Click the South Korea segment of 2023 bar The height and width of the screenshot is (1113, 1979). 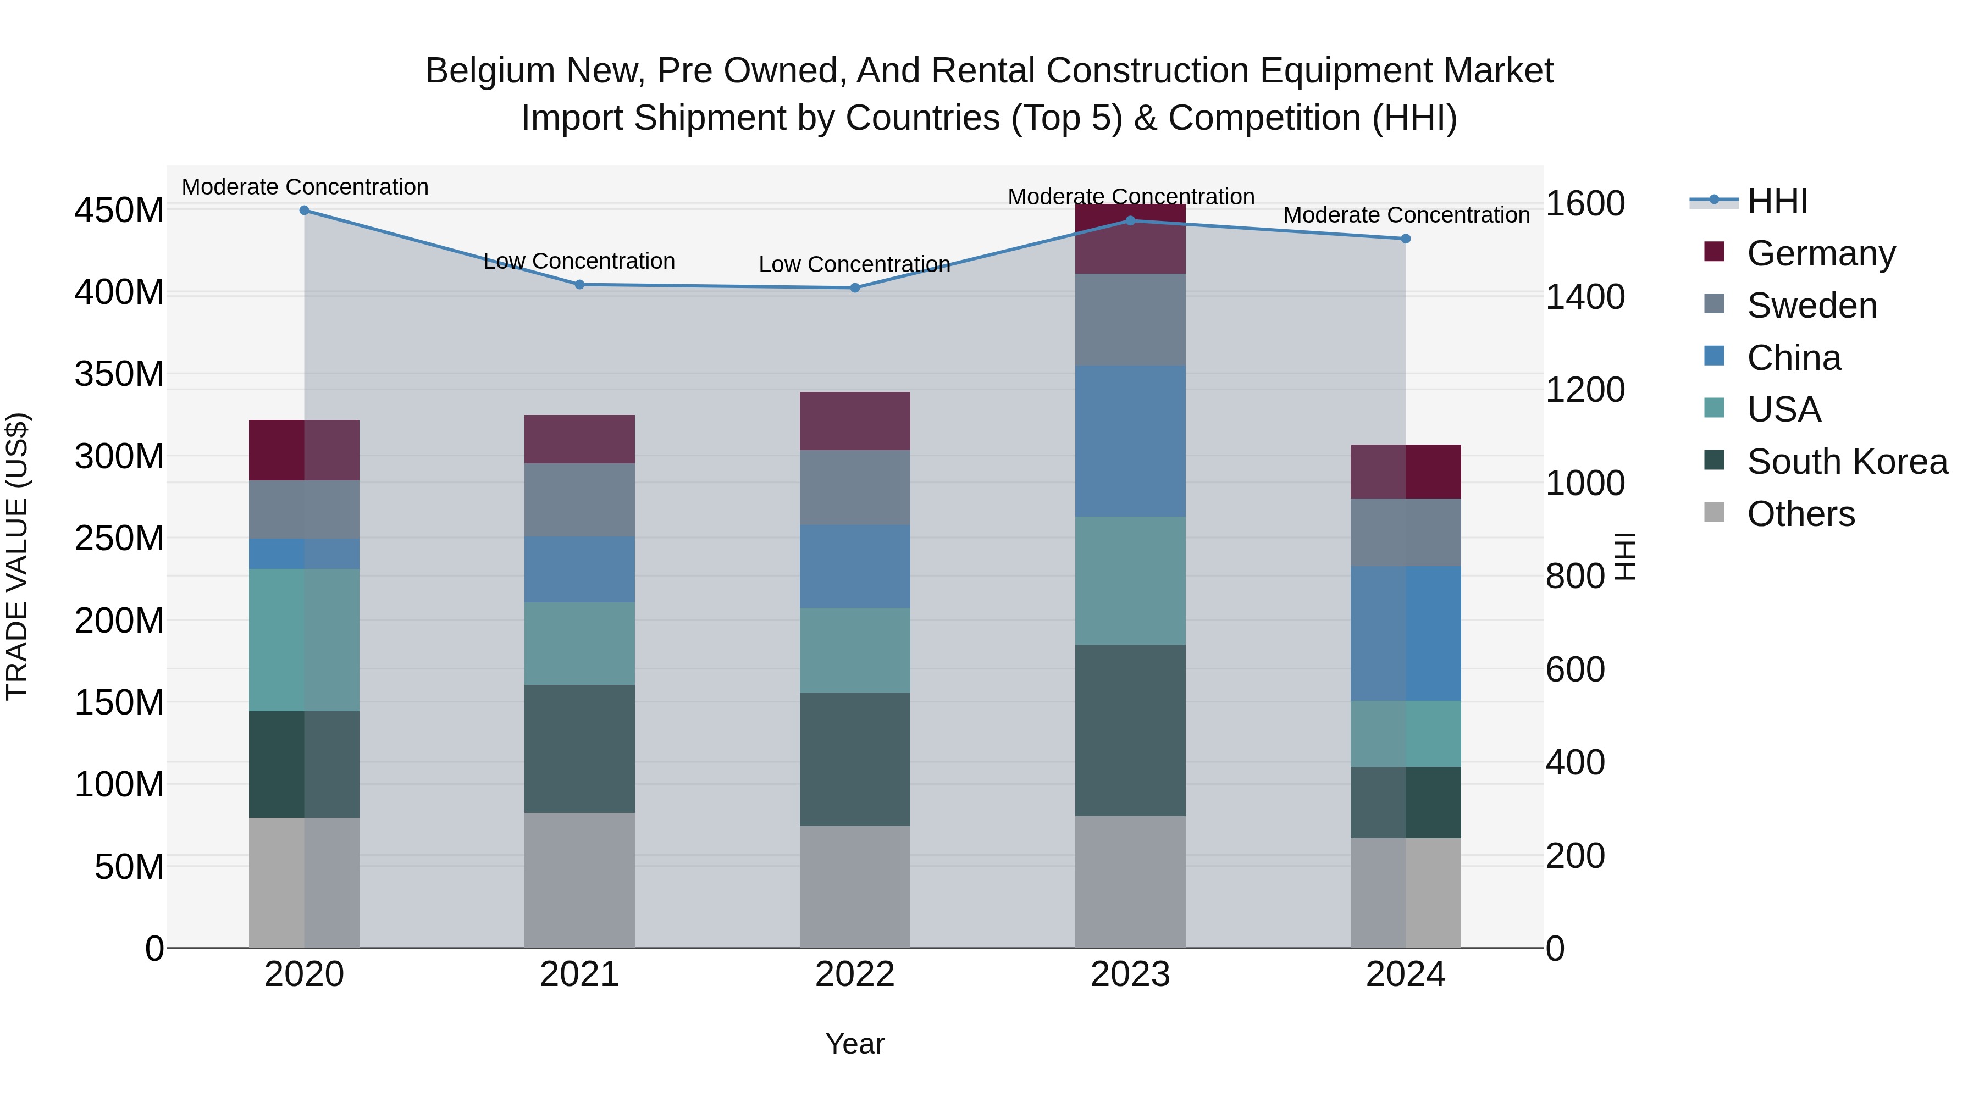(x=1130, y=730)
